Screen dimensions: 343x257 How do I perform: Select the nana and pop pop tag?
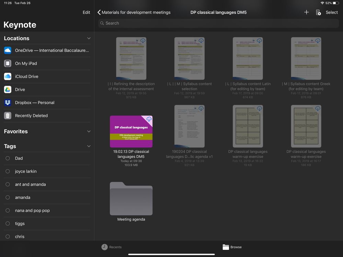click(x=32, y=210)
